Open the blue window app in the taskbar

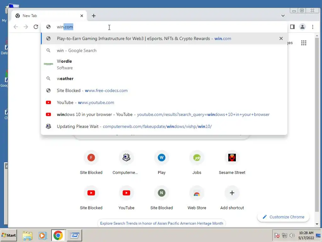(74, 235)
